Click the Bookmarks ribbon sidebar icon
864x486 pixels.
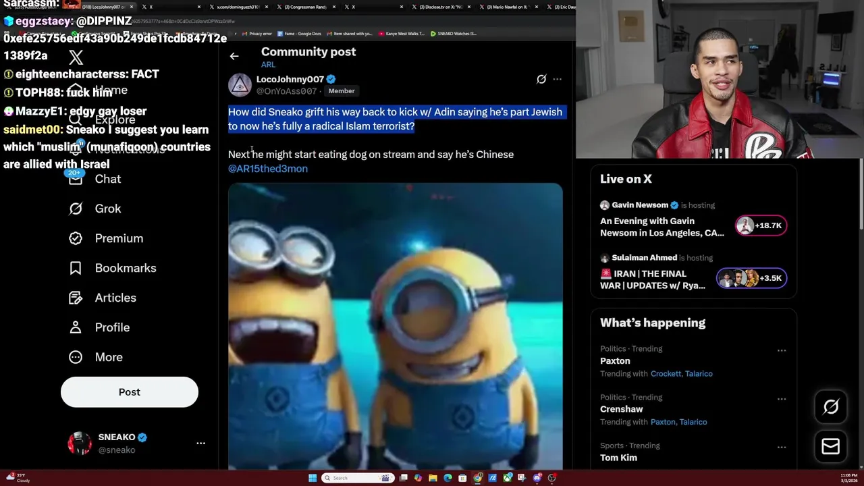click(x=76, y=268)
